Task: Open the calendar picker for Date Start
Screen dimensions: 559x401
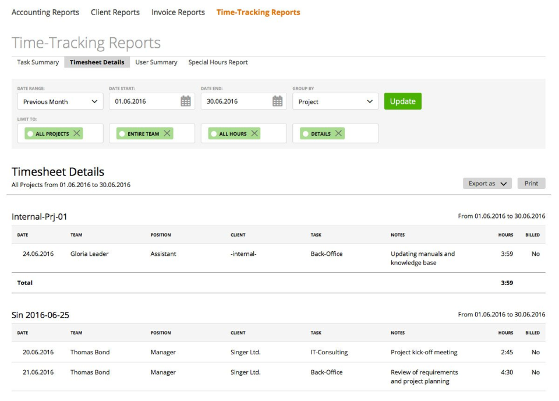Action: pos(185,100)
